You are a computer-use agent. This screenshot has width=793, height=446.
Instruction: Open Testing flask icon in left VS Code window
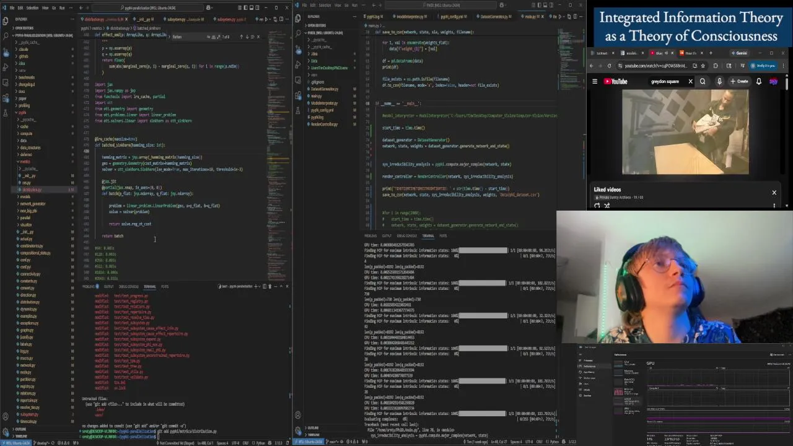pyautogui.click(x=6, y=113)
